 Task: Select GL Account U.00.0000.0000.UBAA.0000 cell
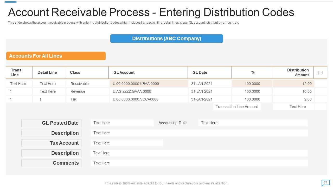point(149,84)
